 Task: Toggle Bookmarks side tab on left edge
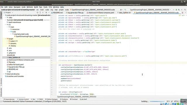coord(1,92)
